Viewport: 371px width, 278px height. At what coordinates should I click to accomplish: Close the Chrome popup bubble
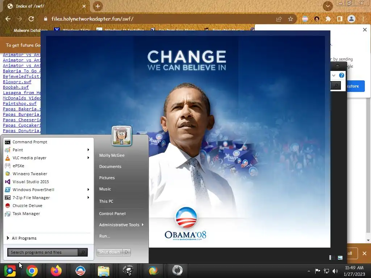[365, 30]
